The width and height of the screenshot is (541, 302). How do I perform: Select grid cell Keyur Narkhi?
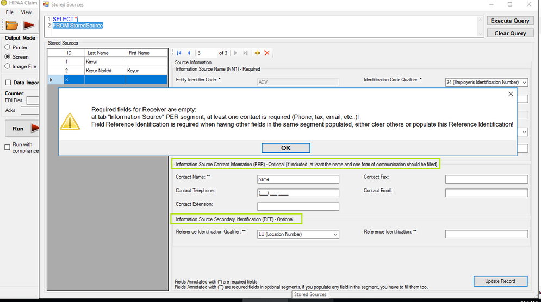[x=105, y=71]
